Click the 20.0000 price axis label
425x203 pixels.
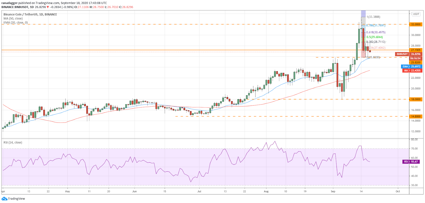(x=416, y=89)
